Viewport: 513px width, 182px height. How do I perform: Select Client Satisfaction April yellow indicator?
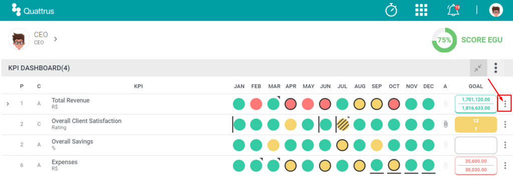(291, 124)
